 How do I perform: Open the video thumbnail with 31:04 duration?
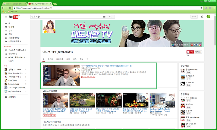(x=109, y=100)
